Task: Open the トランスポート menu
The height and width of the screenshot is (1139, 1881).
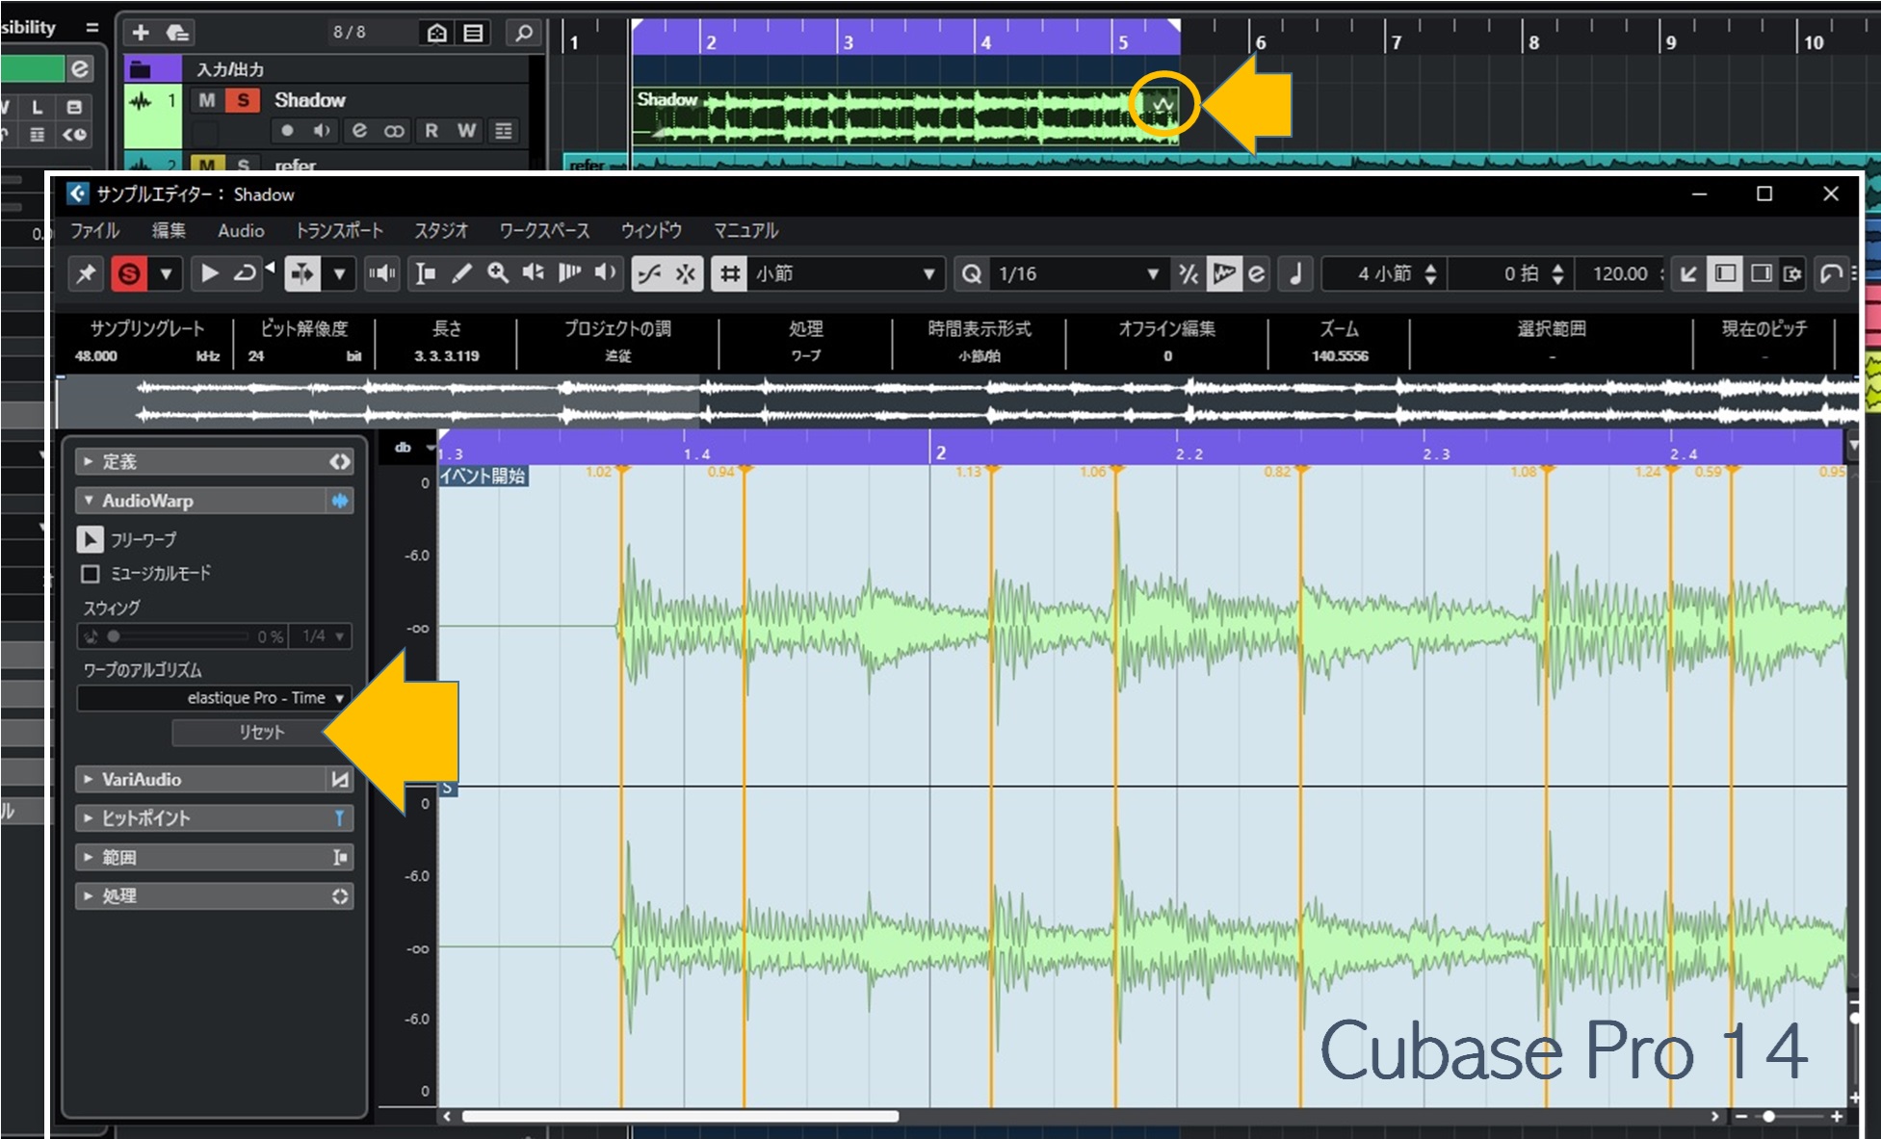Action: 339,231
